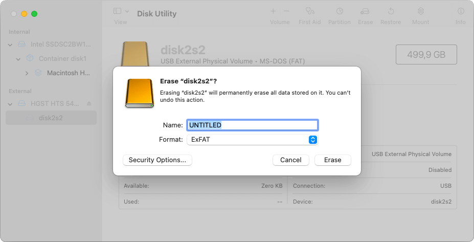The width and height of the screenshot is (474, 242).
Task: Click the Partition toolbar icon
Action: coord(340,11)
